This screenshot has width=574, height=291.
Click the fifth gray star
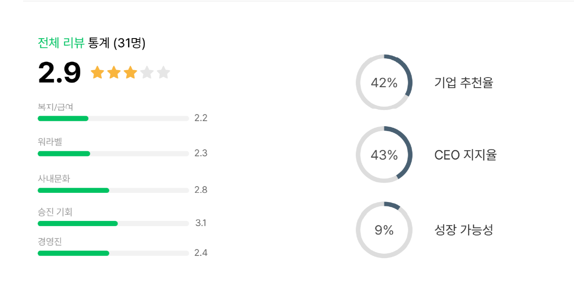point(163,72)
